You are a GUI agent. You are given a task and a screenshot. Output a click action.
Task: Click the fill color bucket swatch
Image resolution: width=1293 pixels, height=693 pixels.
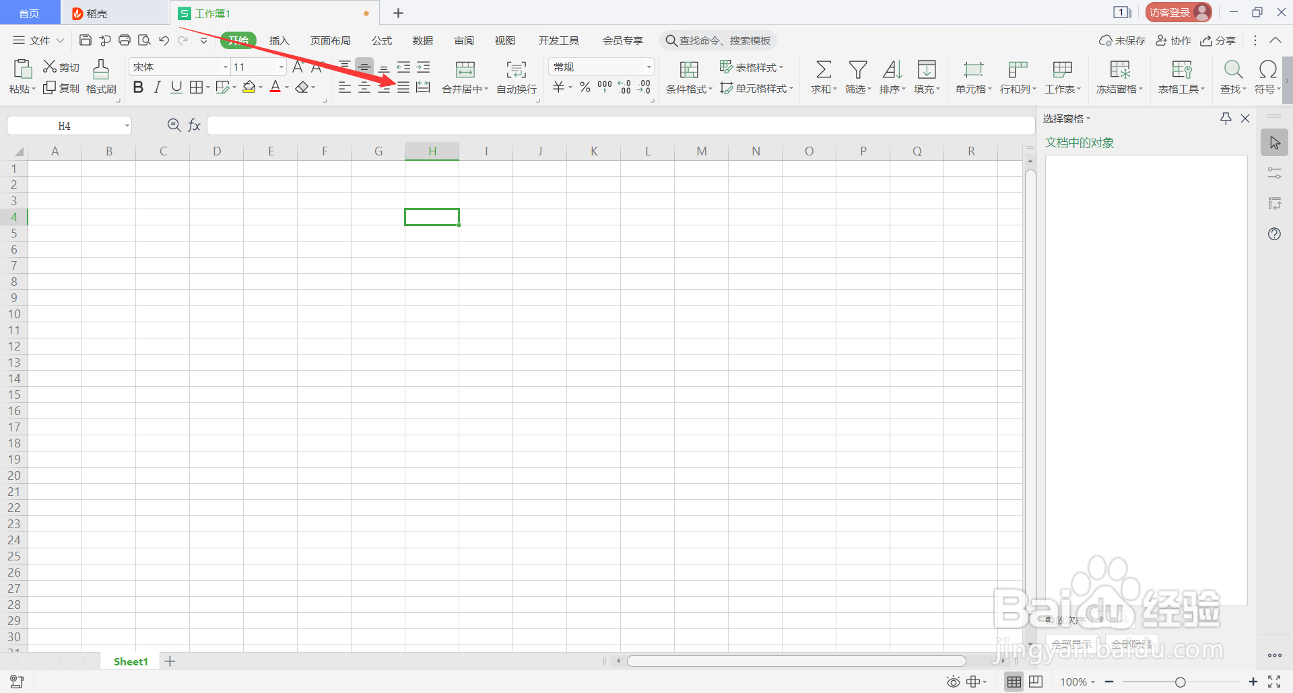coord(248,87)
